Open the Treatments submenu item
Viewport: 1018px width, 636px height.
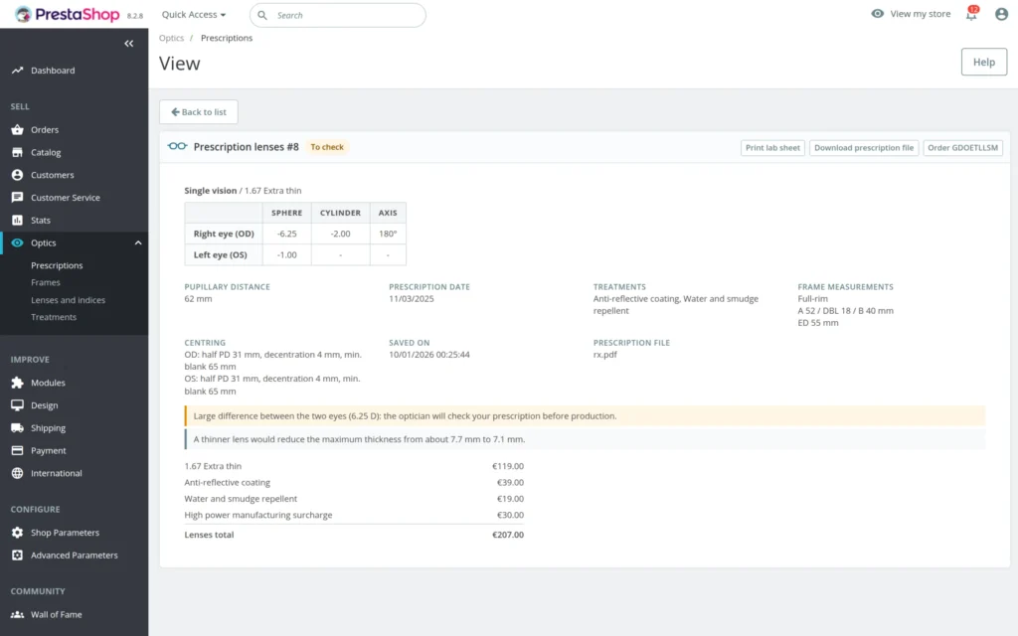tap(54, 317)
